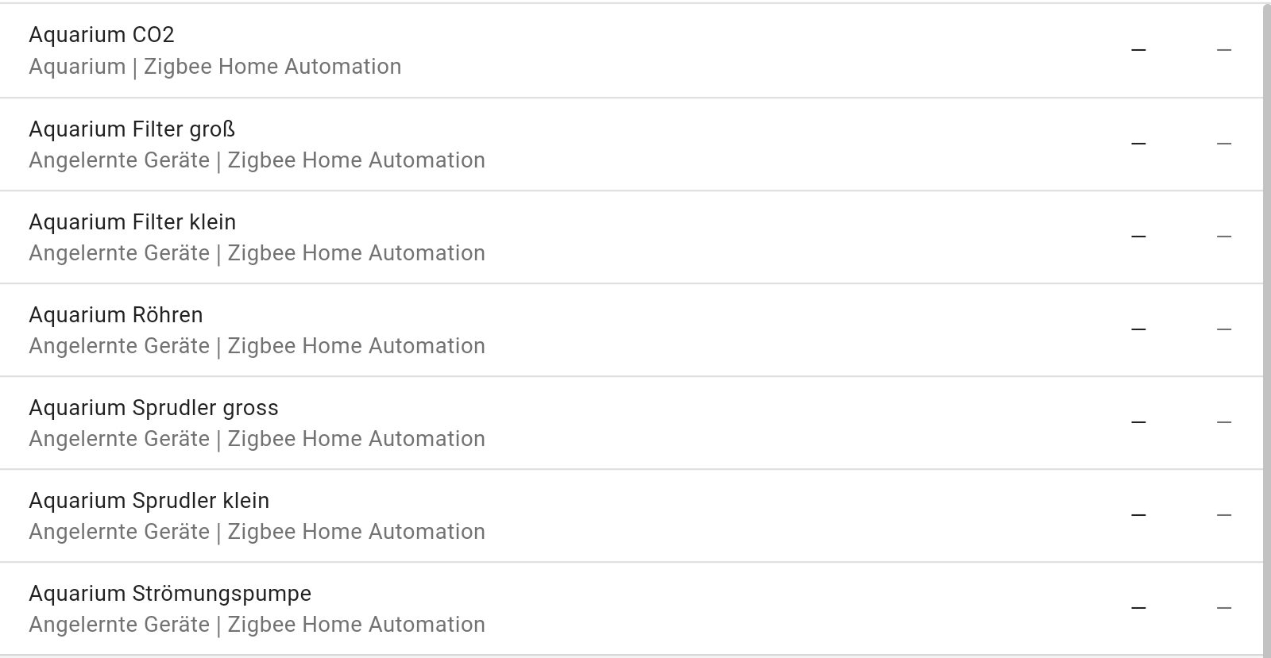
Task: Click the light gray dash in Aquarium Strömungspumpe row
Action: point(1224,608)
